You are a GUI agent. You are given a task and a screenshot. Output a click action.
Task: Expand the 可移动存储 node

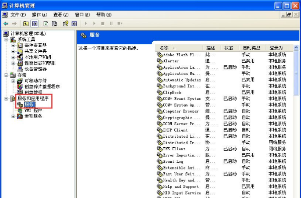tap(13, 81)
